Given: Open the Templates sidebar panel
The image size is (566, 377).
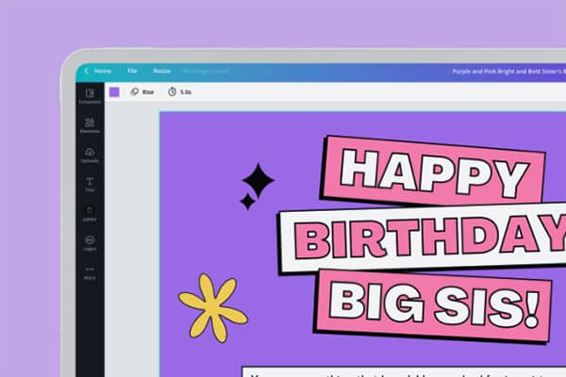Looking at the screenshot, I should pyautogui.click(x=90, y=96).
